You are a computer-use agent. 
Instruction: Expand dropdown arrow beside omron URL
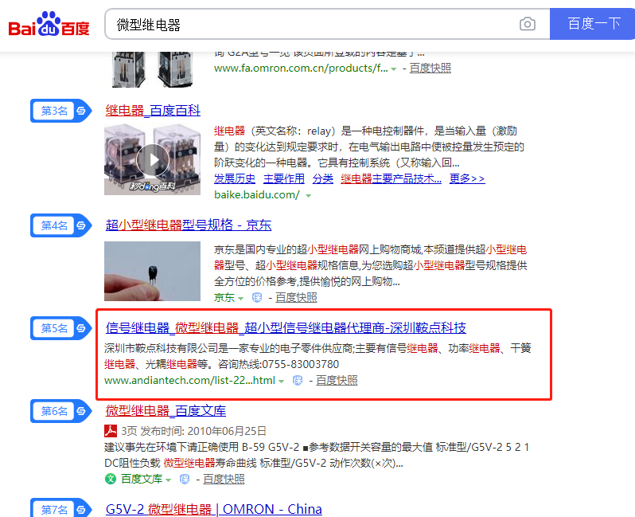[x=393, y=69]
